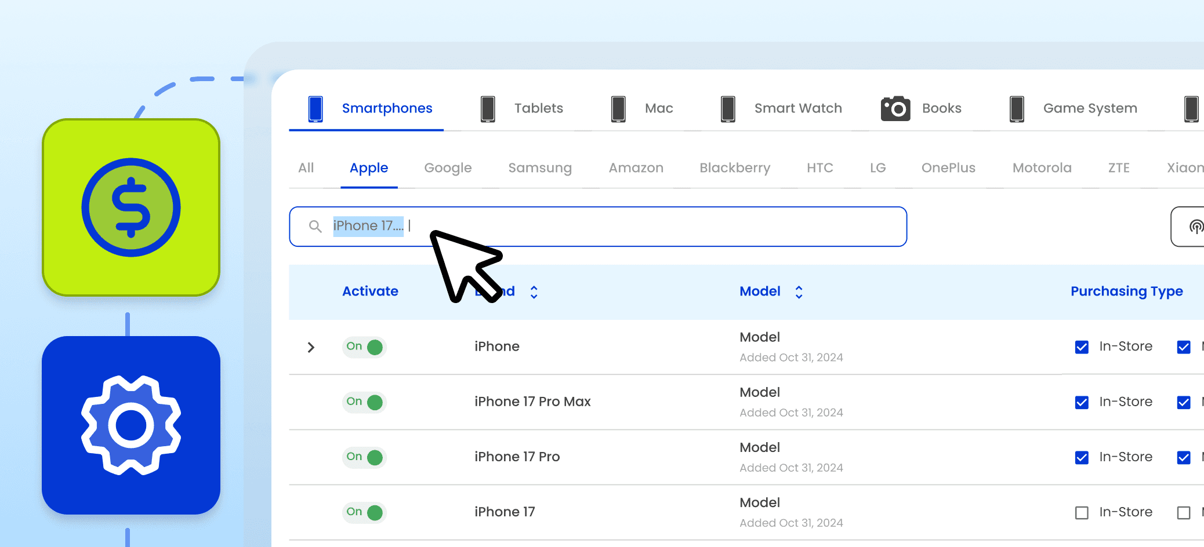This screenshot has width=1204, height=547.
Task: Open the Tablets tab
Action: click(539, 108)
